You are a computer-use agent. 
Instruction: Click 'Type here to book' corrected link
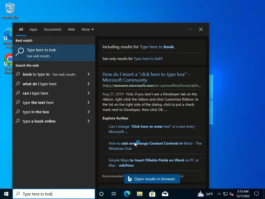coord(157,47)
